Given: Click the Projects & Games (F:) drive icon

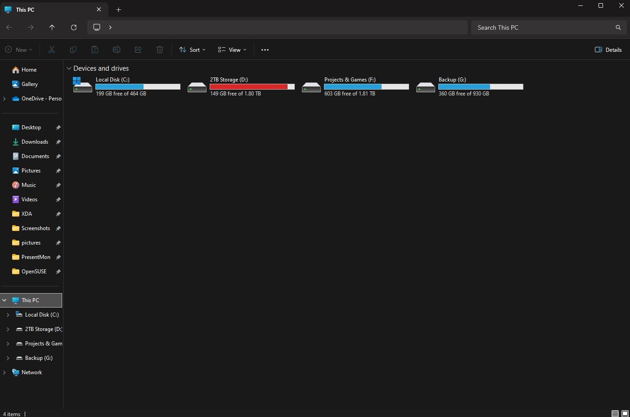Looking at the screenshot, I should (x=311, y=87).
